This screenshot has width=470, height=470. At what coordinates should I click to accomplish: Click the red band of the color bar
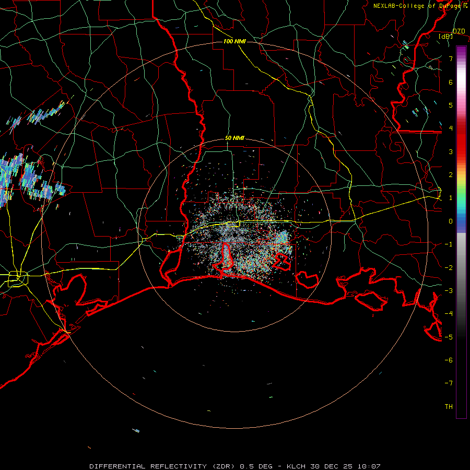461,141
